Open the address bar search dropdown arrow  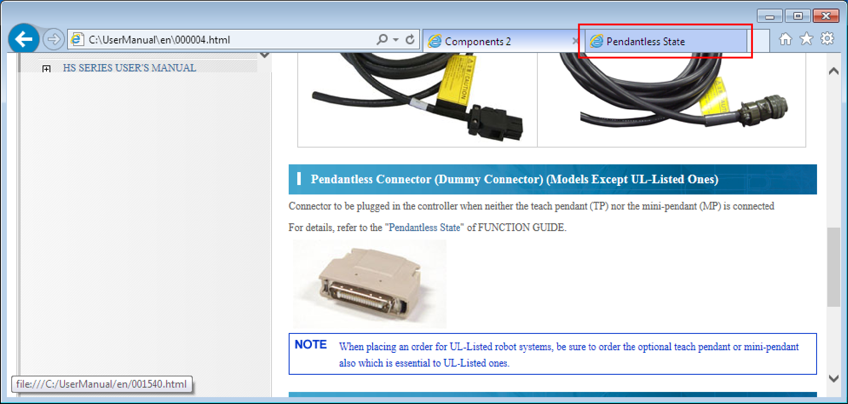coord(396,40)
